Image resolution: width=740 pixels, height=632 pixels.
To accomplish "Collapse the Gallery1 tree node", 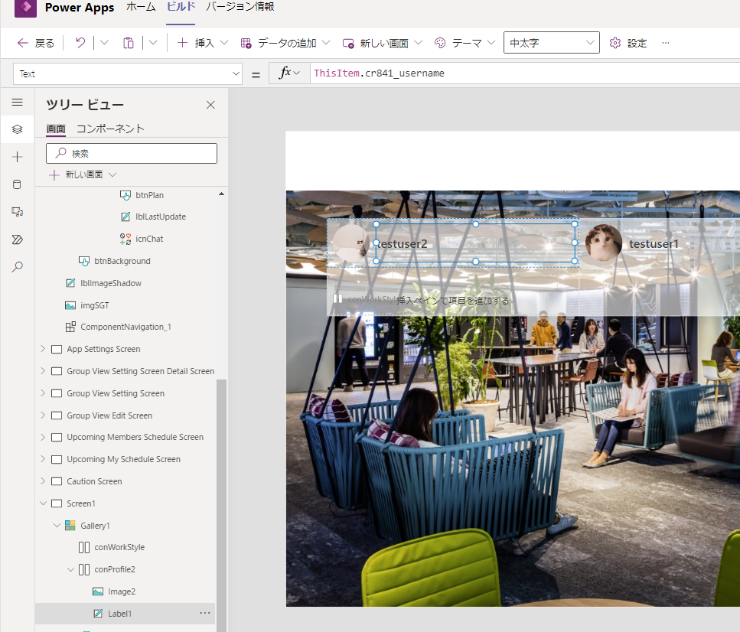I will [x=57, y=526].
